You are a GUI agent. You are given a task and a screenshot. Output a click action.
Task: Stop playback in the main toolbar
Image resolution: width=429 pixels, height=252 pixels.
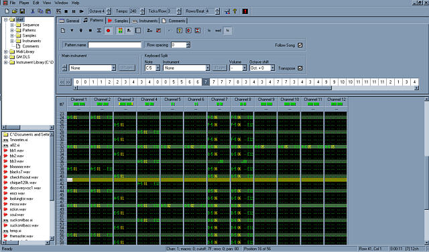point(66,11)
